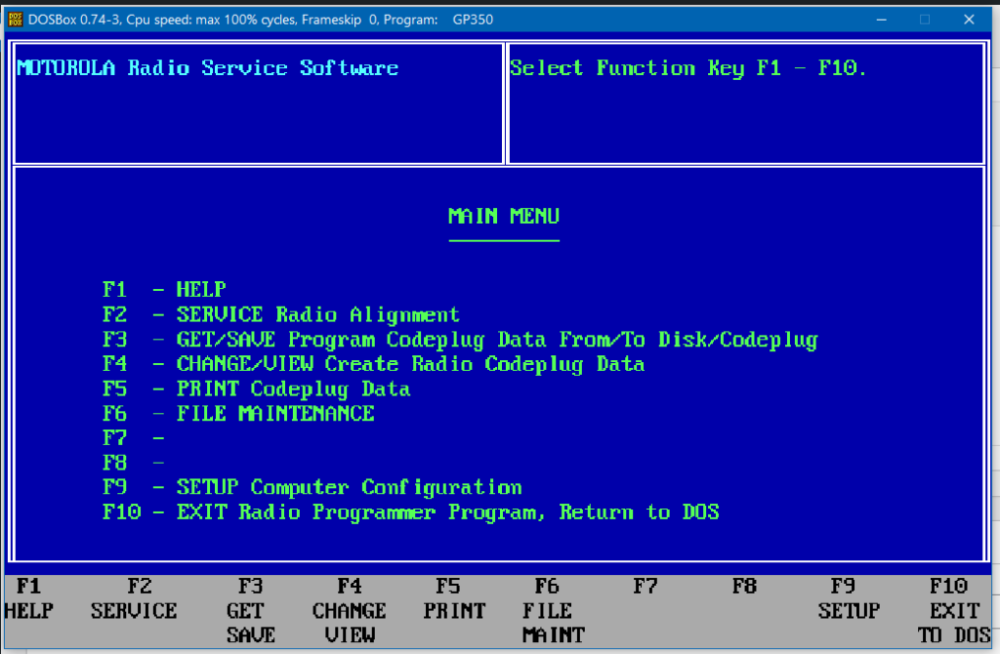Click the empty F7 key label in bottom bar
Image resolution: width=1000 pixels, height=654 pixels.
pos(645,586)
